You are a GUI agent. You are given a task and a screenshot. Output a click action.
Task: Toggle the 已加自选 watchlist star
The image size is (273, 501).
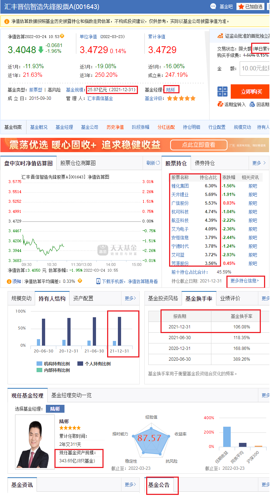[241, 6]
